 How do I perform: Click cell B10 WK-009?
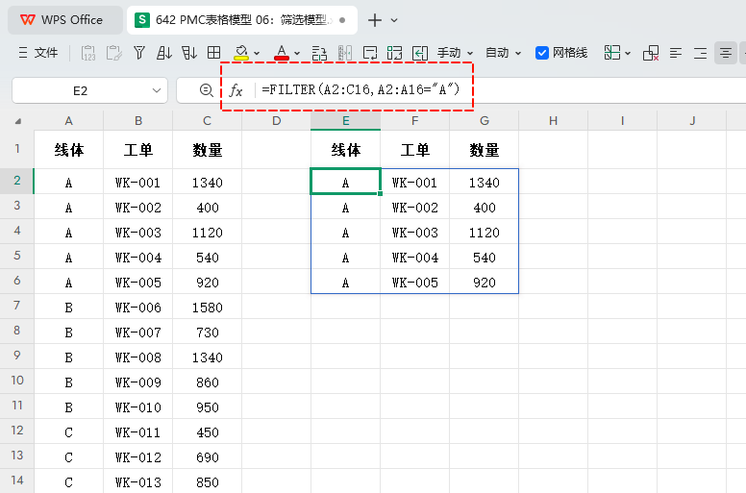pos(138,382)
